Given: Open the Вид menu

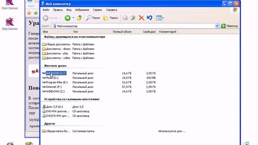Looking at the screenshot, I should coord(69,10).
